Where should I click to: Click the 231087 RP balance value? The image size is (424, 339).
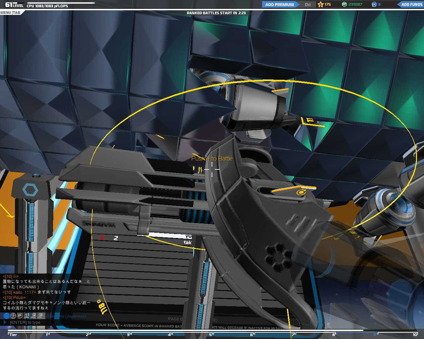[355, 4]
